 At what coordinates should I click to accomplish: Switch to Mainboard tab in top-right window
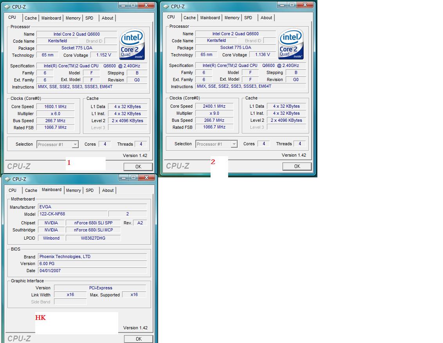[x=210, y=18]
